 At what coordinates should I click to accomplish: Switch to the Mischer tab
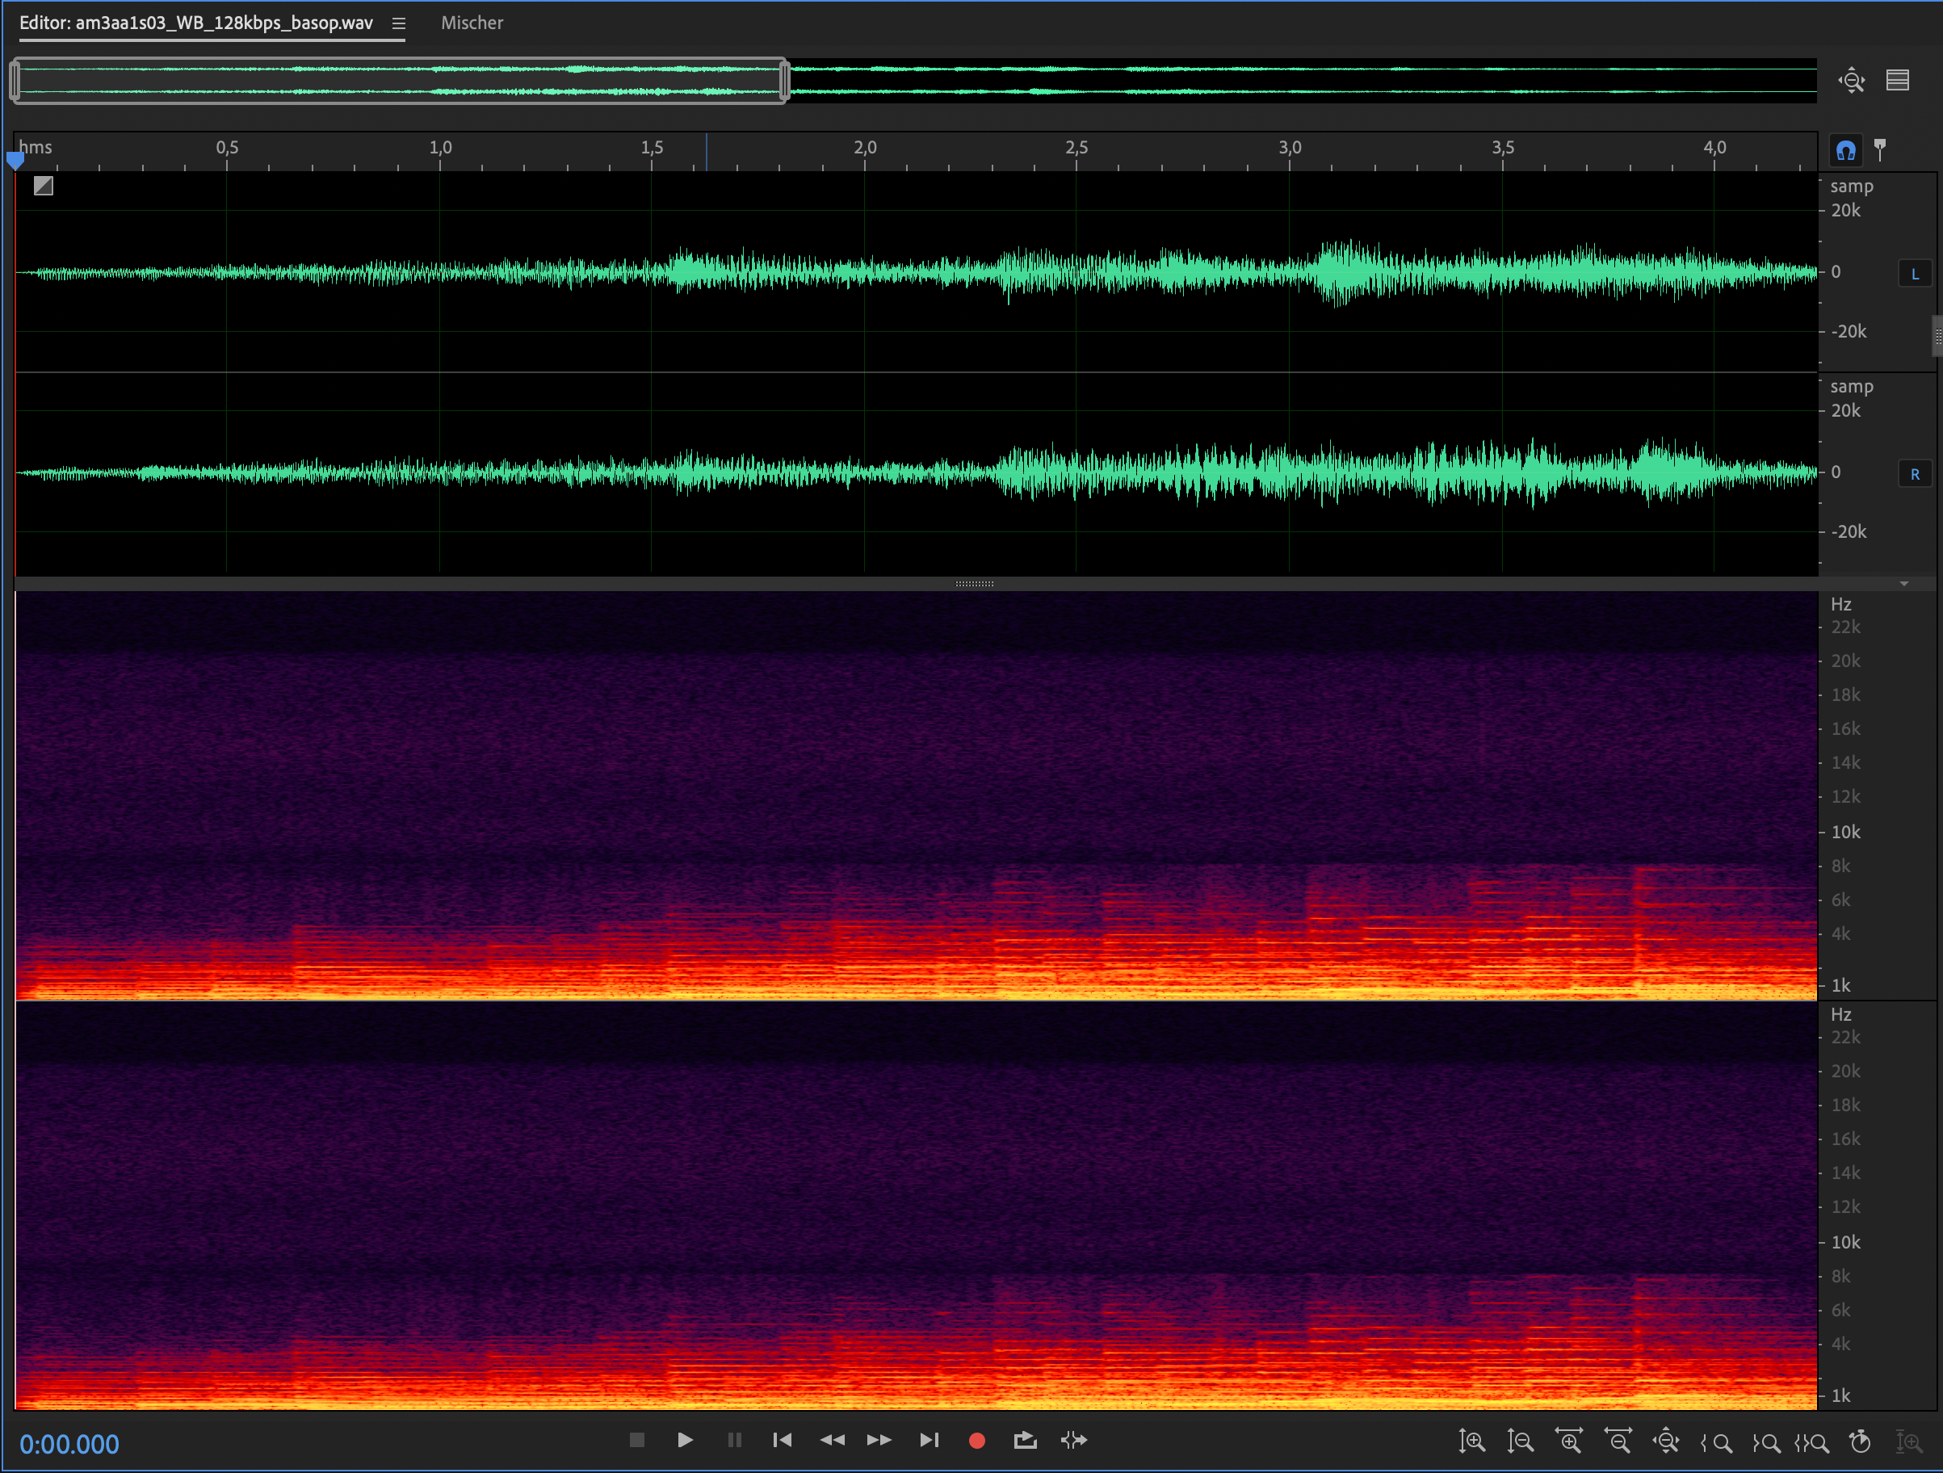click(472, 23)
